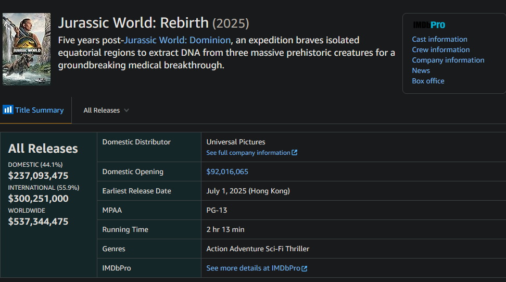Click the All Releases panel heading
This screenshot has width=506, height=282.
pos(43,149)
